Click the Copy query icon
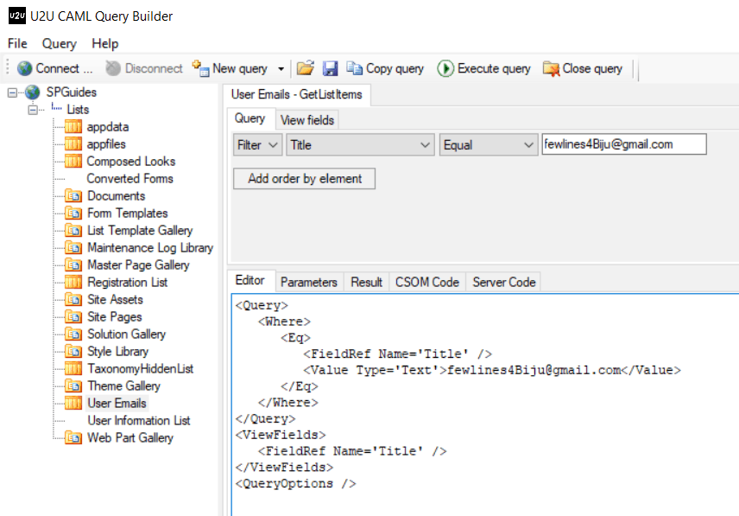This screenshot has width=739, height=516. coord(355,68)
